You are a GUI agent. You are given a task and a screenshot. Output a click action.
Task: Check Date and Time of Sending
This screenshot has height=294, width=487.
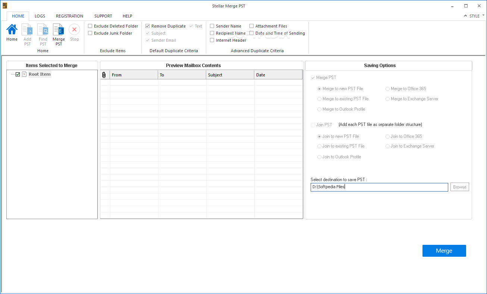[252, 33]
